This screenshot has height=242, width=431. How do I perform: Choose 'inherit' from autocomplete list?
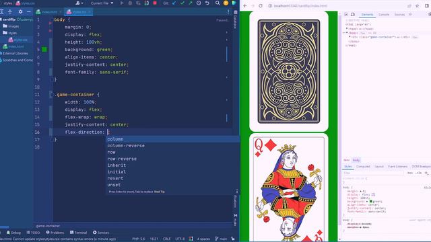[x=173, y=165]
